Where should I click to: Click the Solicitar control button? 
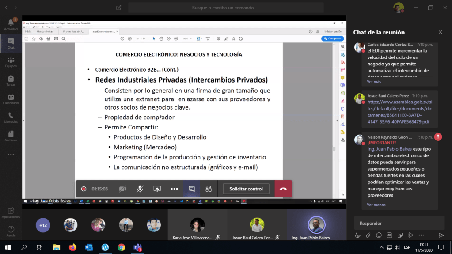pos(246,189)
